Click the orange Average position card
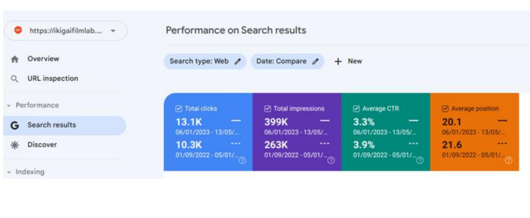This screenshot has height=218, width=530. pyautogui.click(x=474, y=132)
